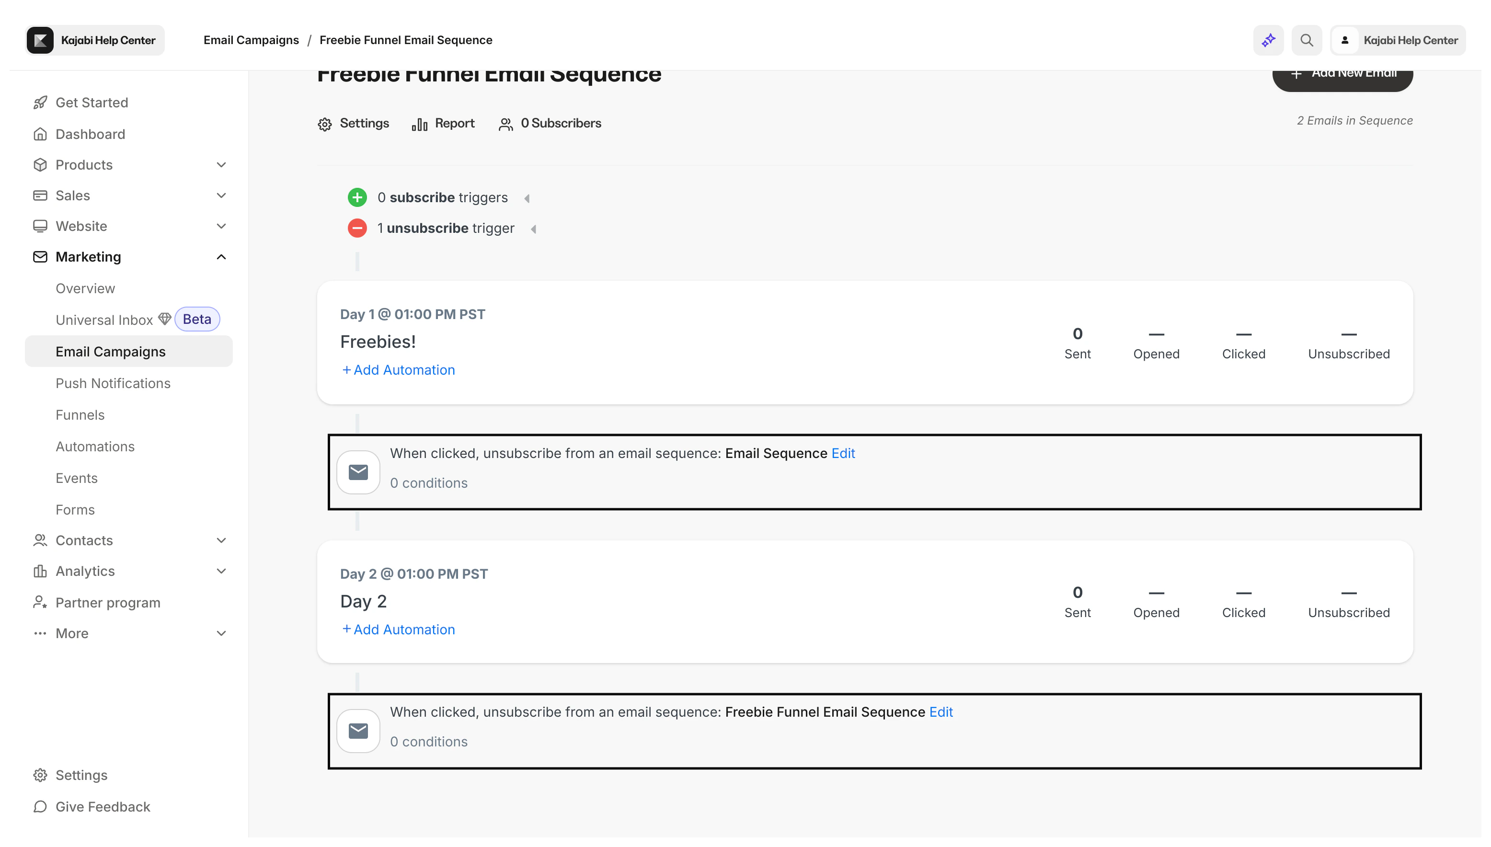The height and width of the screenshot is (847, 1491).
Task: Select the Report bar-chart icon
Action: point(420,123)
